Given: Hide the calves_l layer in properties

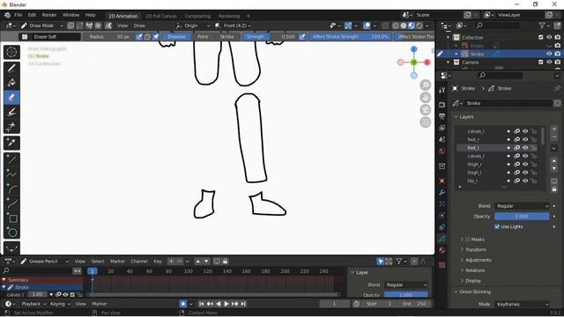Looking at the screenshot, I should pyautogui.click(x=525, y=131).
